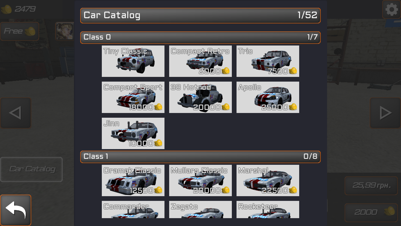Choose the 38 Hotrod thumbnail
This screenshot has width=401, height=226.
pos(200,97)
